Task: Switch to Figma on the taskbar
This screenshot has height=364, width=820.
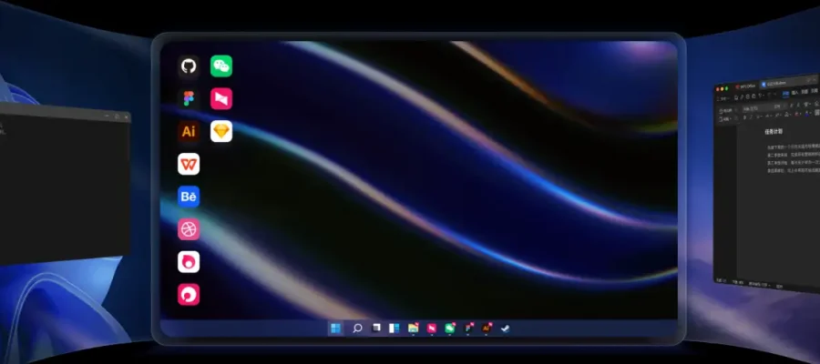Action: point(468,329)
